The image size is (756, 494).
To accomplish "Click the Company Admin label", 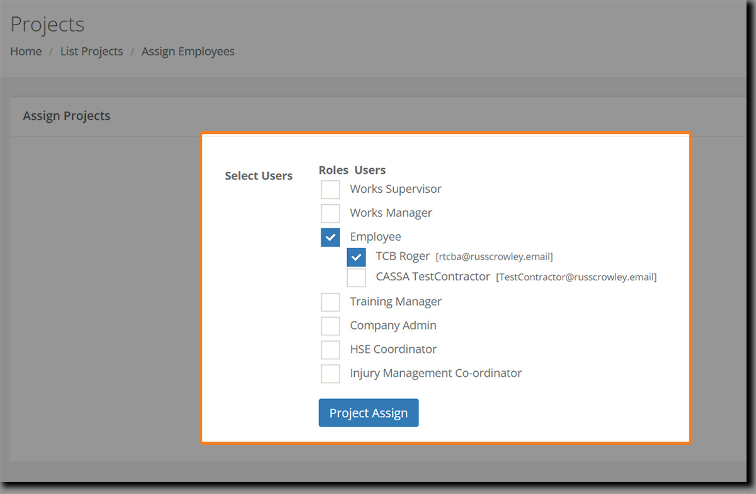I will coord(393,326).
